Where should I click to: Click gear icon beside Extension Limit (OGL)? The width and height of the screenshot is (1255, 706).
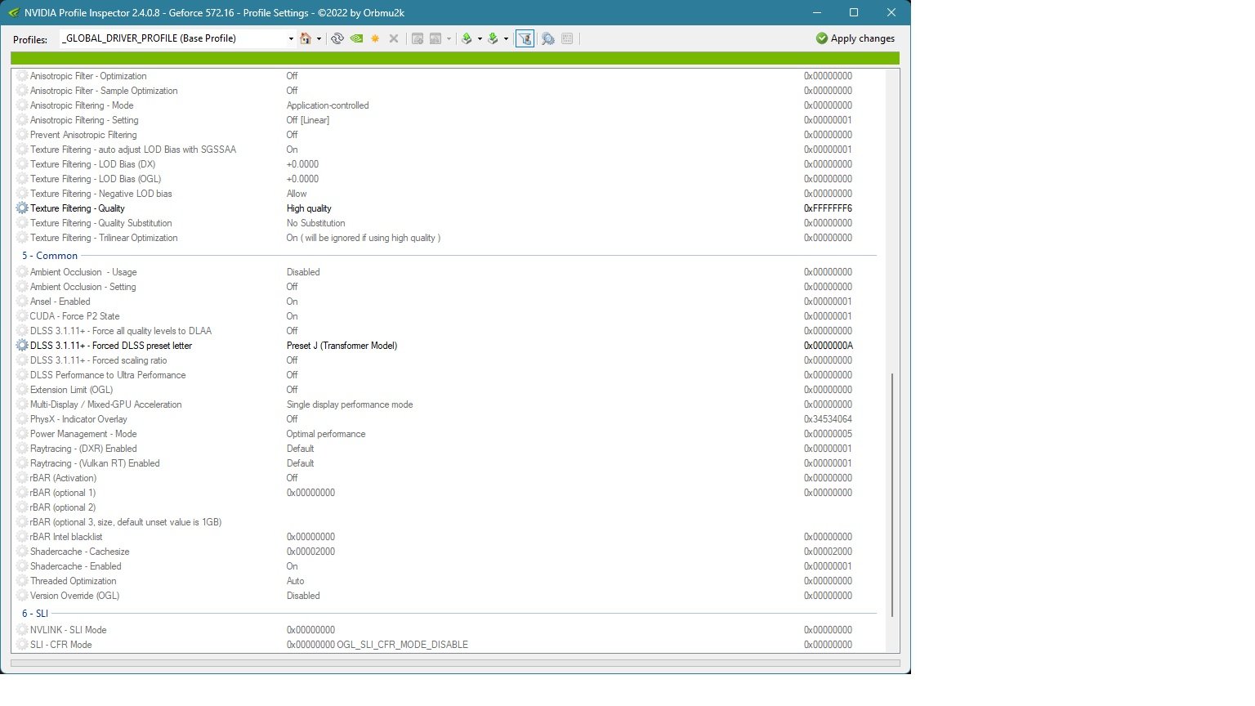(22, 390)
